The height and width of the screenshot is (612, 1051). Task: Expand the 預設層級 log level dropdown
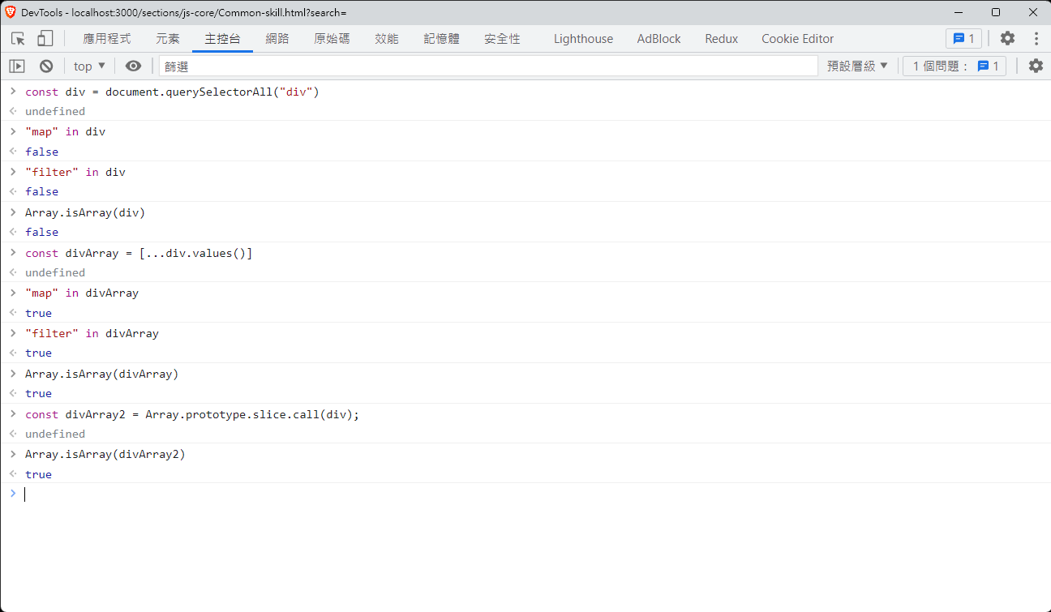pos(857,66)
